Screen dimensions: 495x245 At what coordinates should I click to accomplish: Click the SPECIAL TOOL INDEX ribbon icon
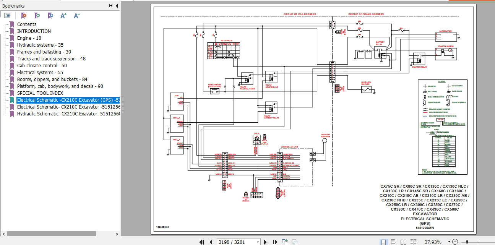[x=12, y=93]
